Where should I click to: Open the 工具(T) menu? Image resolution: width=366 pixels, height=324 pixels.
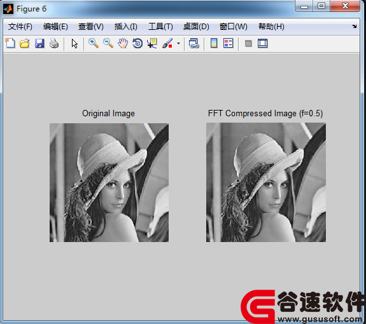coord(160,27)
